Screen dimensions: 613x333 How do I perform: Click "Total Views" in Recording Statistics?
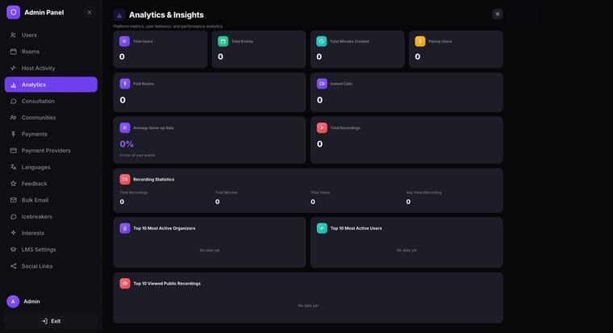[x=320, y=192]
